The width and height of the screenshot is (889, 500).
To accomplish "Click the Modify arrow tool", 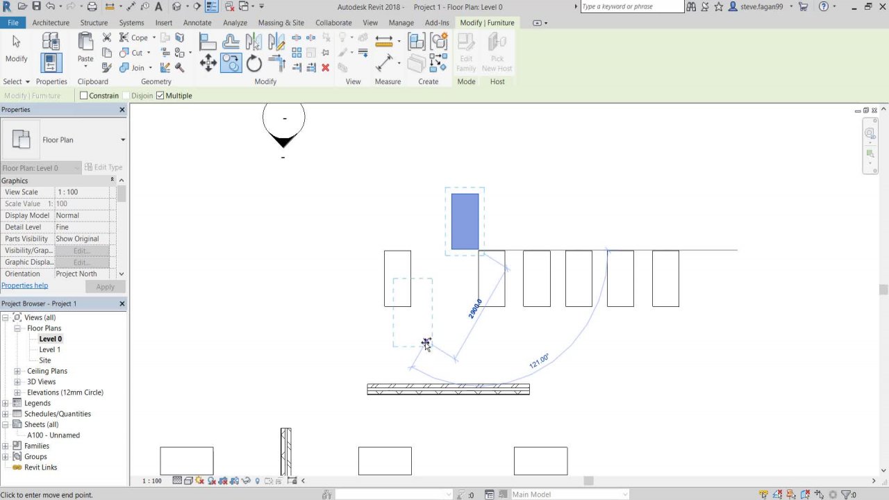I will click(x=17, y=48).
